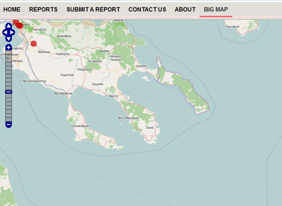Pan the map down with the arrow
This screenshot has width=282, height=206.
pos(9,39)
